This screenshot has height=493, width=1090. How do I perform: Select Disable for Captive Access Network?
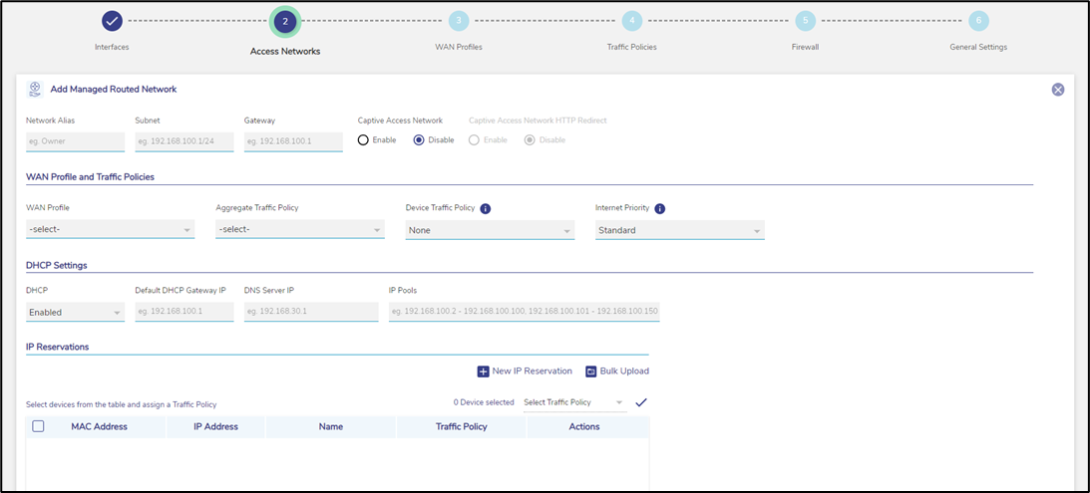(419, 139)
